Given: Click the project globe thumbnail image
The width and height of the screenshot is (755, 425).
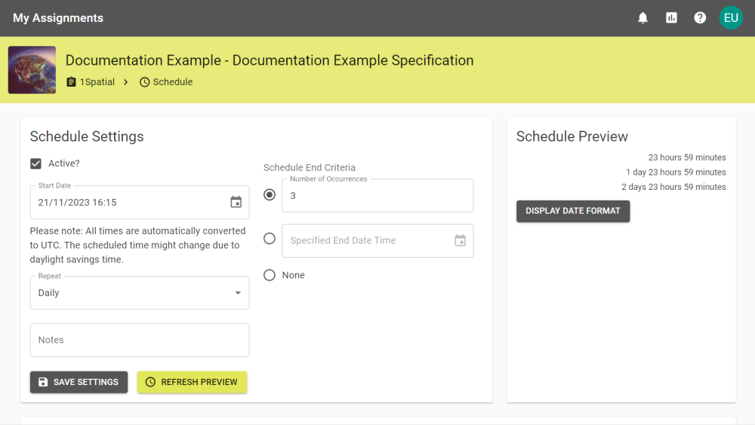Looking at the screenshot, I should tap(32, 70).
